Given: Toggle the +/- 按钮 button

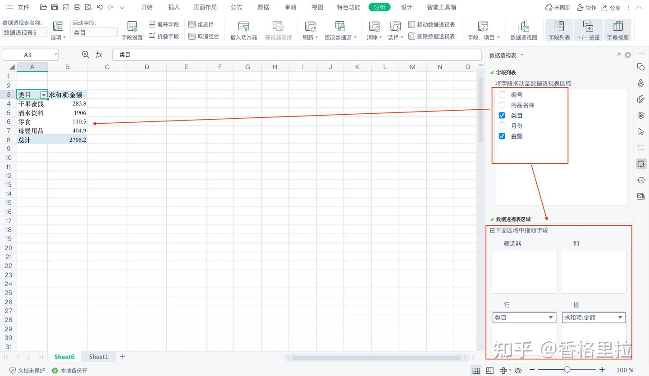Looking at the screenshot, I should click(588, 31).
